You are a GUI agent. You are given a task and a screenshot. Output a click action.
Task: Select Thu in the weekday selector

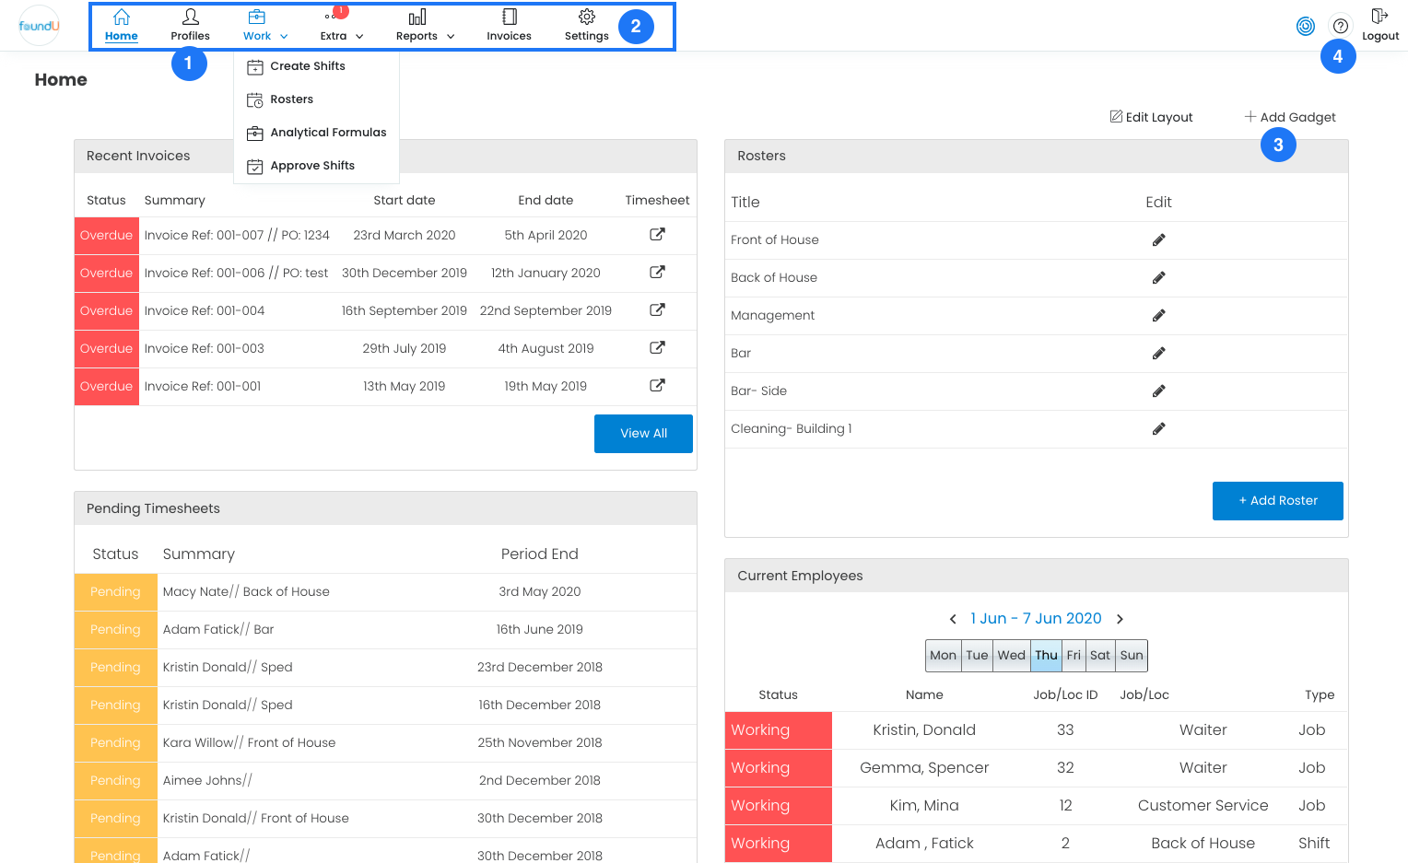(1046, 656)
